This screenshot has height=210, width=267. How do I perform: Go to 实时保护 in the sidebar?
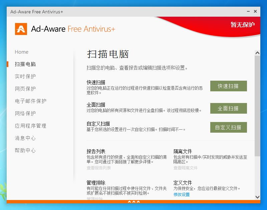pyautogui.click(x=25, y=76)
